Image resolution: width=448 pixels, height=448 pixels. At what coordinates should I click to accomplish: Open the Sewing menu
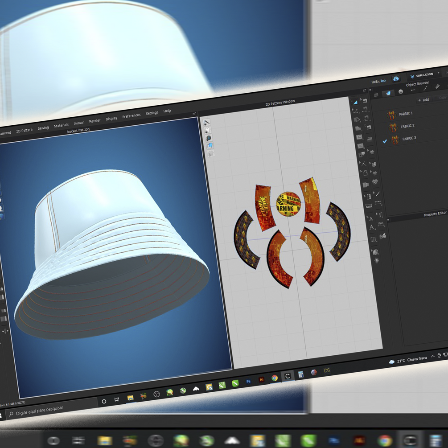43,128
